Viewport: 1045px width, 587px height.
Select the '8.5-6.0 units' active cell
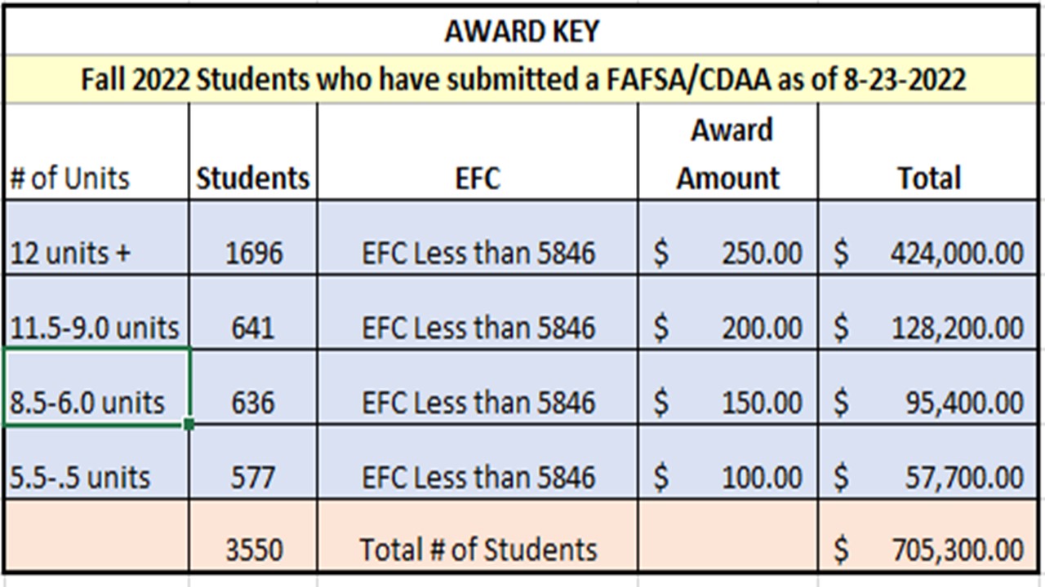tap(97, 387)
